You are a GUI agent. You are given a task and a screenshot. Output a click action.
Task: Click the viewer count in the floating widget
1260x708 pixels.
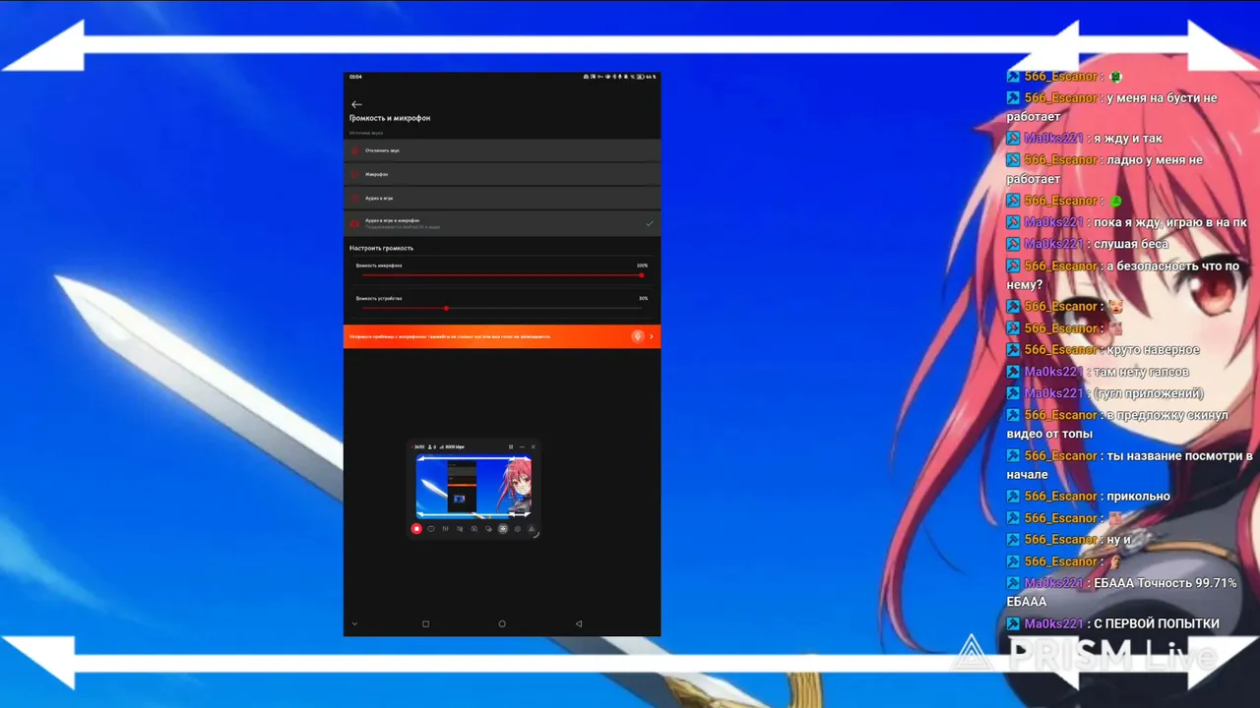[x=432, y=446]
